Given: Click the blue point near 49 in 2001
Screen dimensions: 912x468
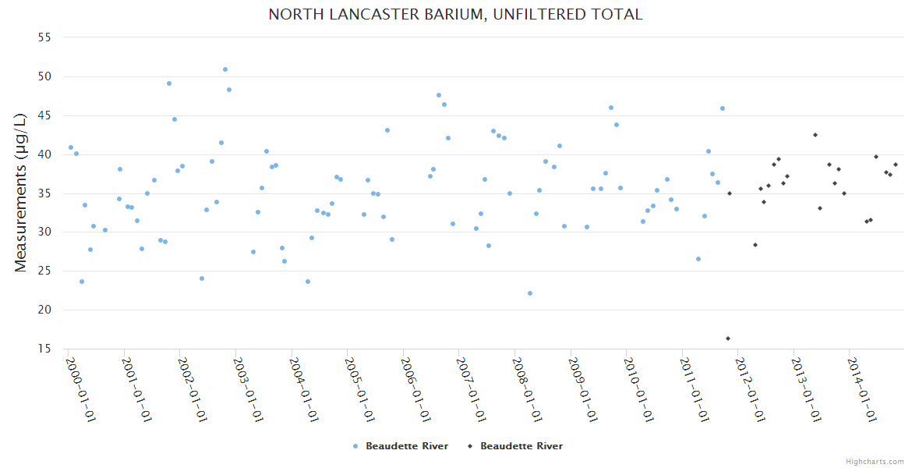Looking at the screenshot, I should click(x=169, y=83).
